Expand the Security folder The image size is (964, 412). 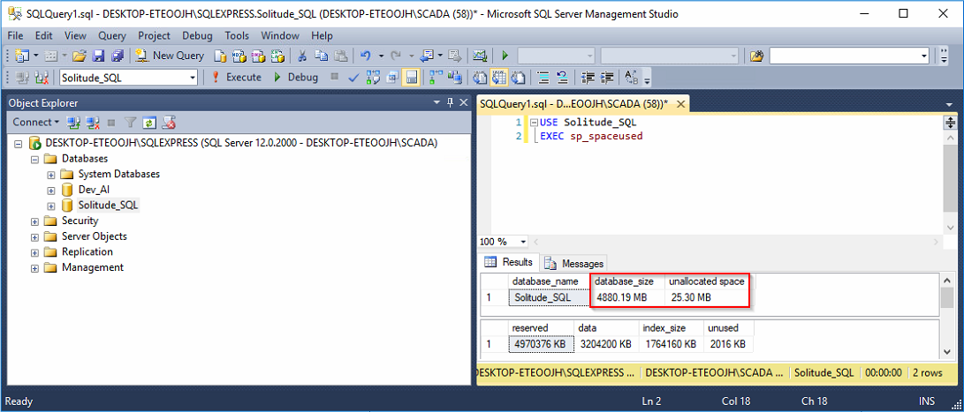coord(35,221)
